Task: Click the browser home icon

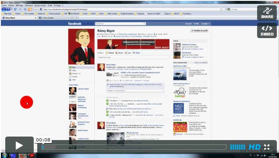Action: [25, 9]
